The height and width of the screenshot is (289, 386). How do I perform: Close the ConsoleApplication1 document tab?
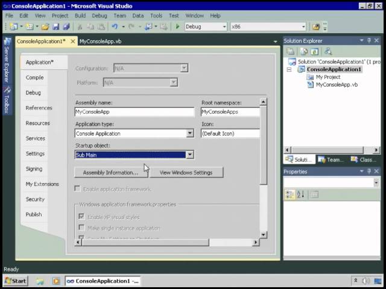pyautogui.click(x=72, y=42)
